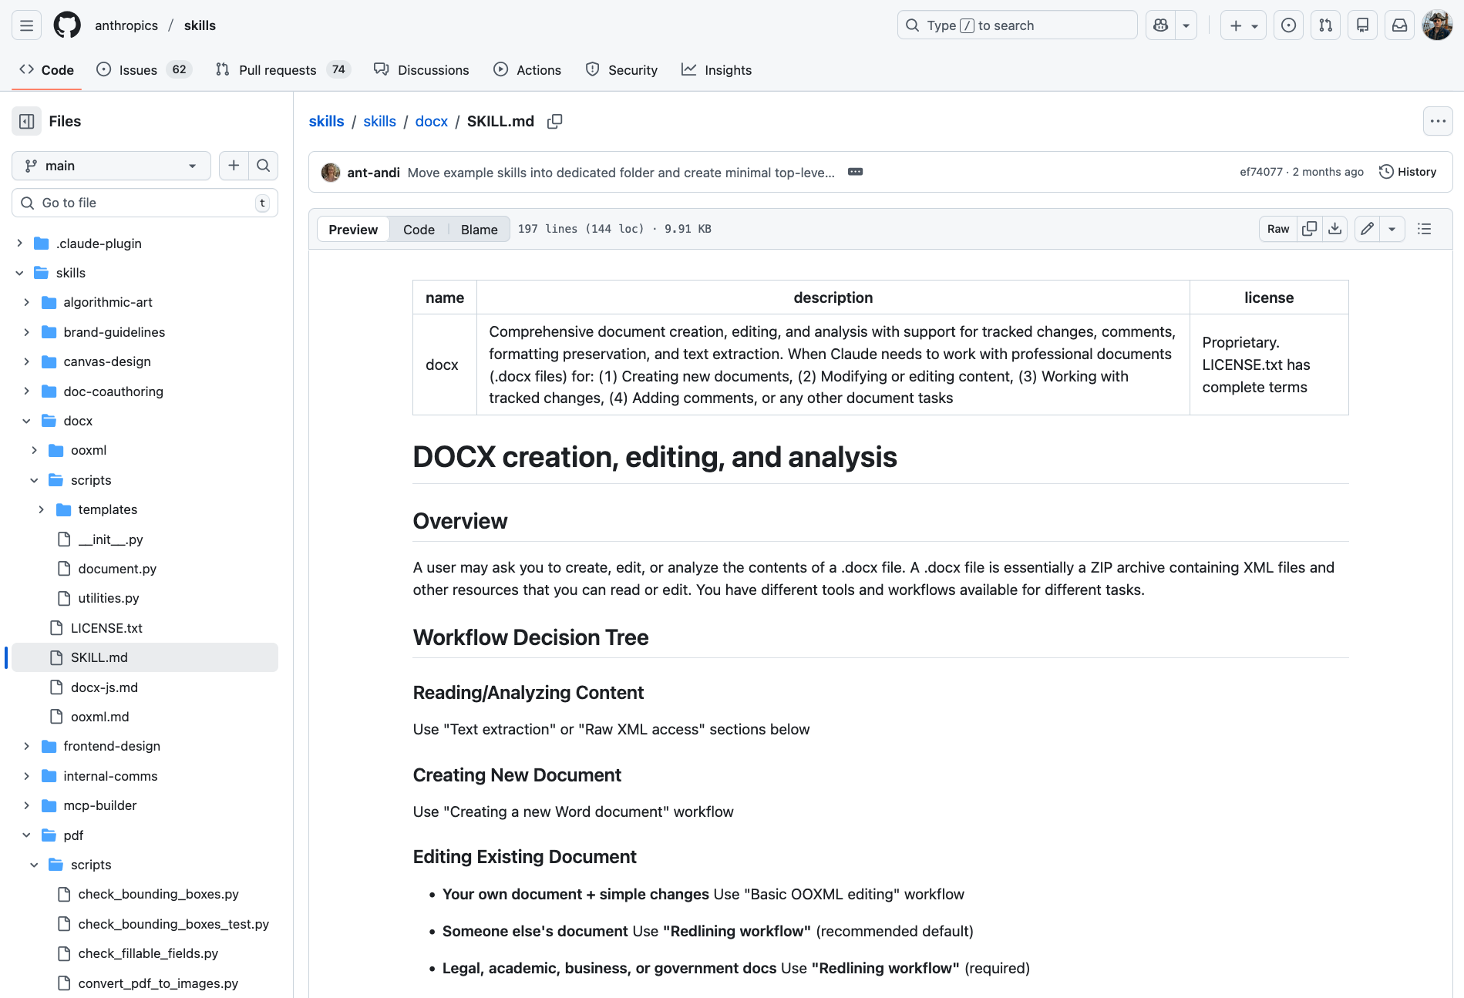This screenshot has width=1464, height=998.
Task: Go to the Actions tab
Action: click(x=538, y=70)
